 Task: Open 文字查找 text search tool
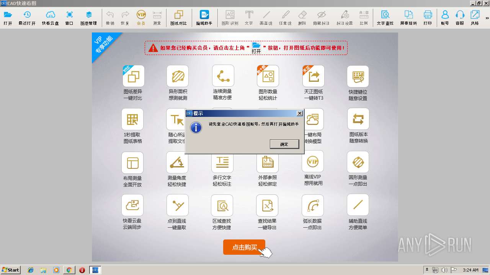pos(385,18)
